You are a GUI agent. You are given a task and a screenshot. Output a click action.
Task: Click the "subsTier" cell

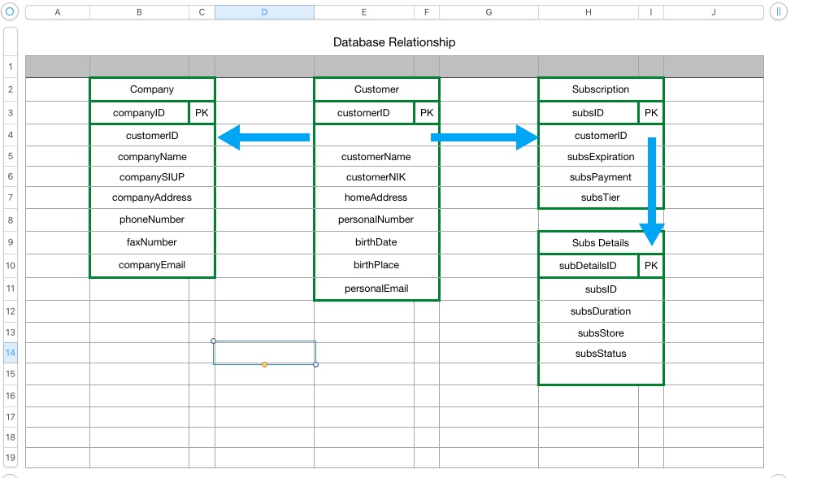(601, 198)
